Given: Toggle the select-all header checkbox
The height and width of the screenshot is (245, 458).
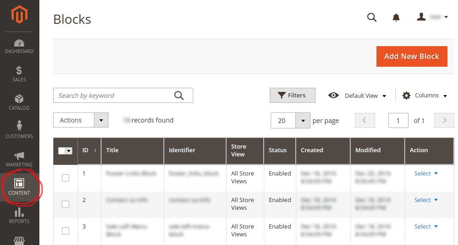Looking at the screenshot, I should (x=62, y=151).
